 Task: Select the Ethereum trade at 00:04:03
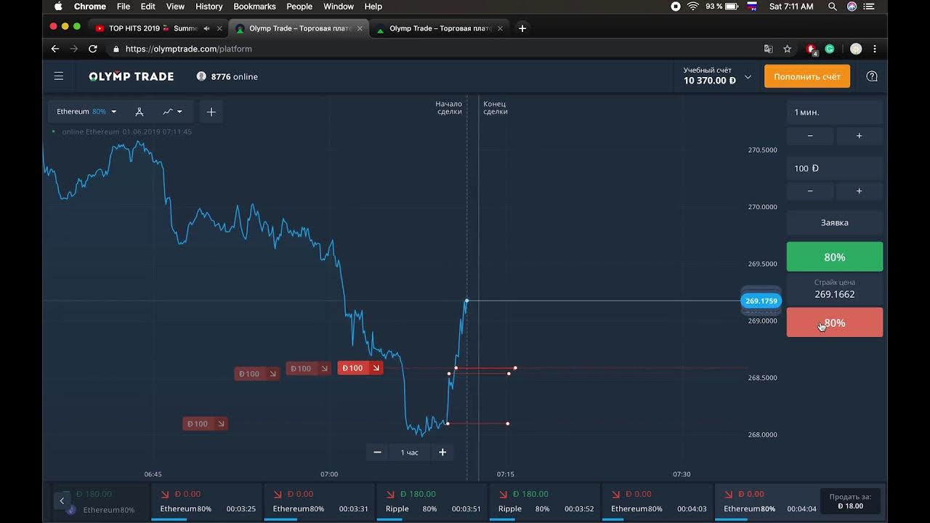point(658,502)
